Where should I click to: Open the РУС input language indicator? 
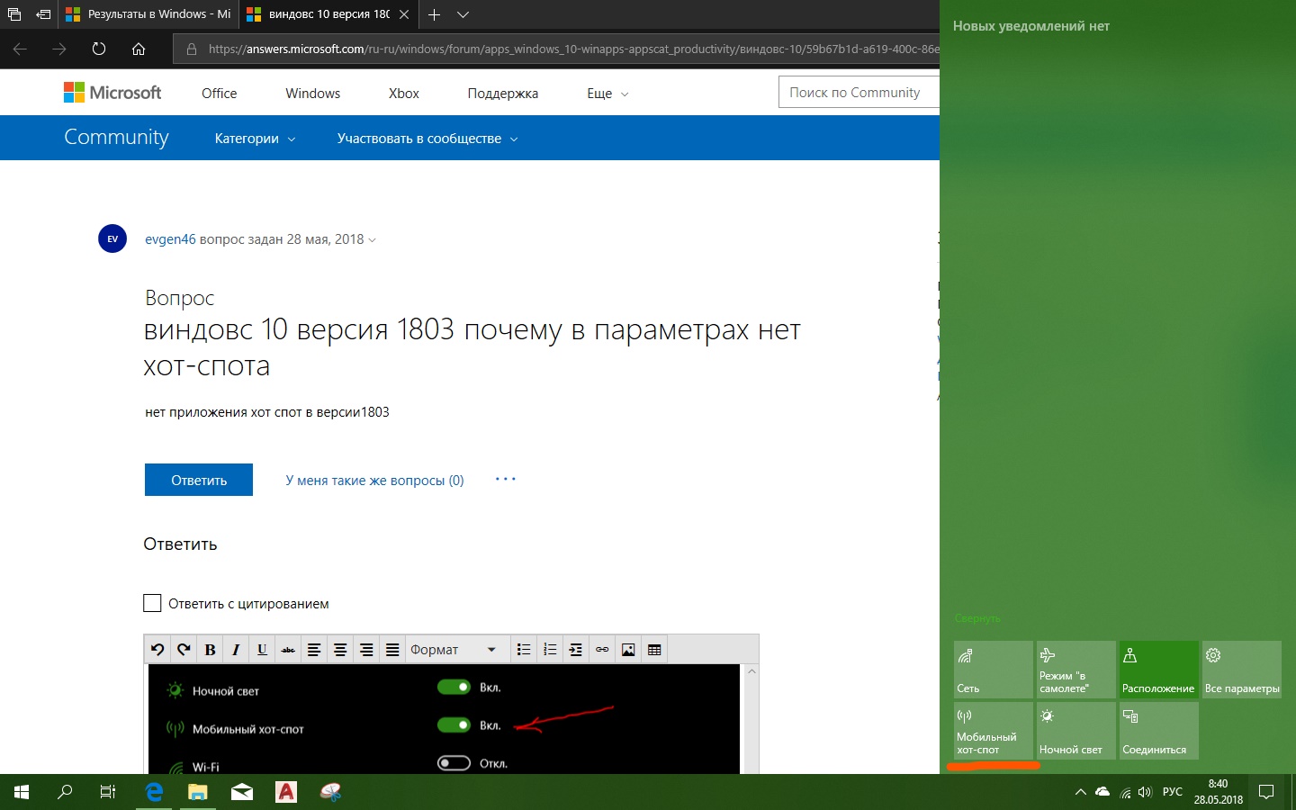tap(1173, 792)
